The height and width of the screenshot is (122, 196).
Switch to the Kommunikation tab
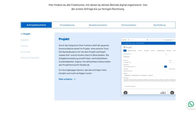pos(129,25)
